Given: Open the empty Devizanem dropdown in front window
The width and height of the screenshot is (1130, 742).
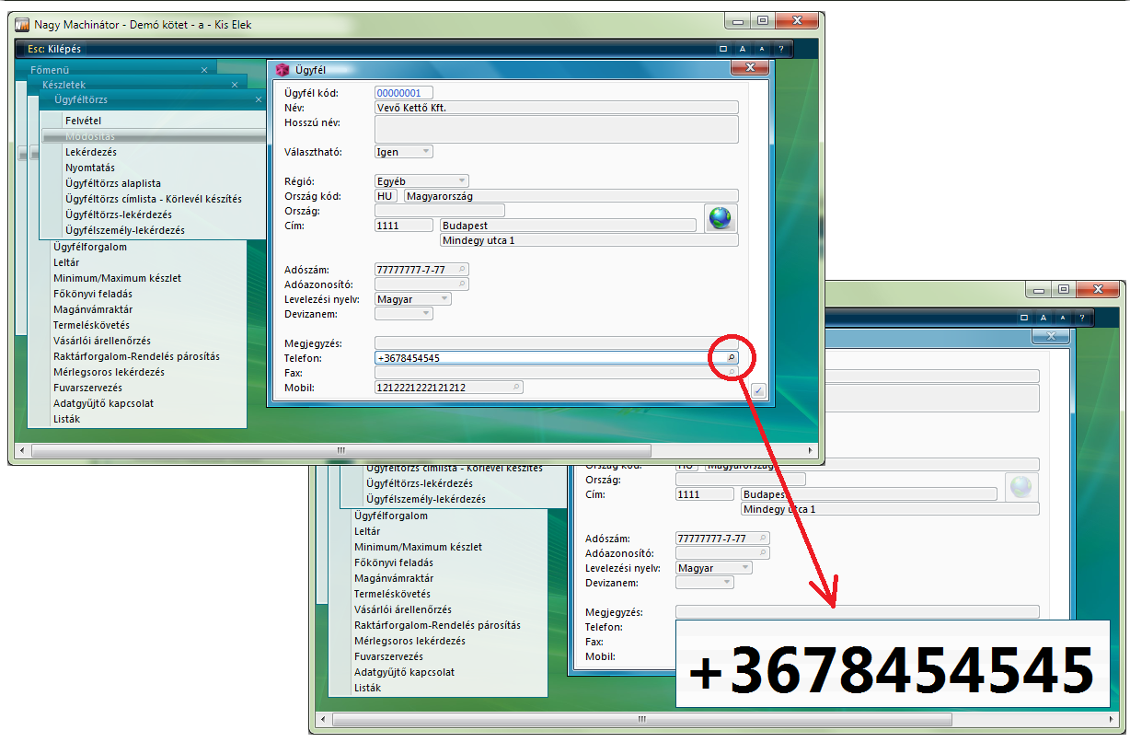Looking at the screenshot, I should [403, 314].
